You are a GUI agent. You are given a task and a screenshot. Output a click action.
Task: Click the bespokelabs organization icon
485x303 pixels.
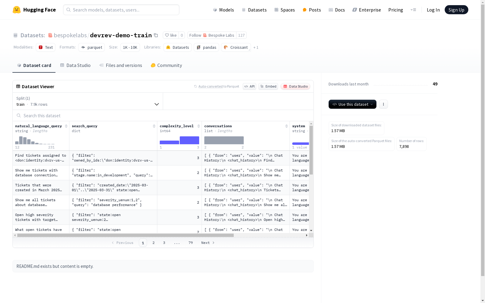tap(50, 35)
